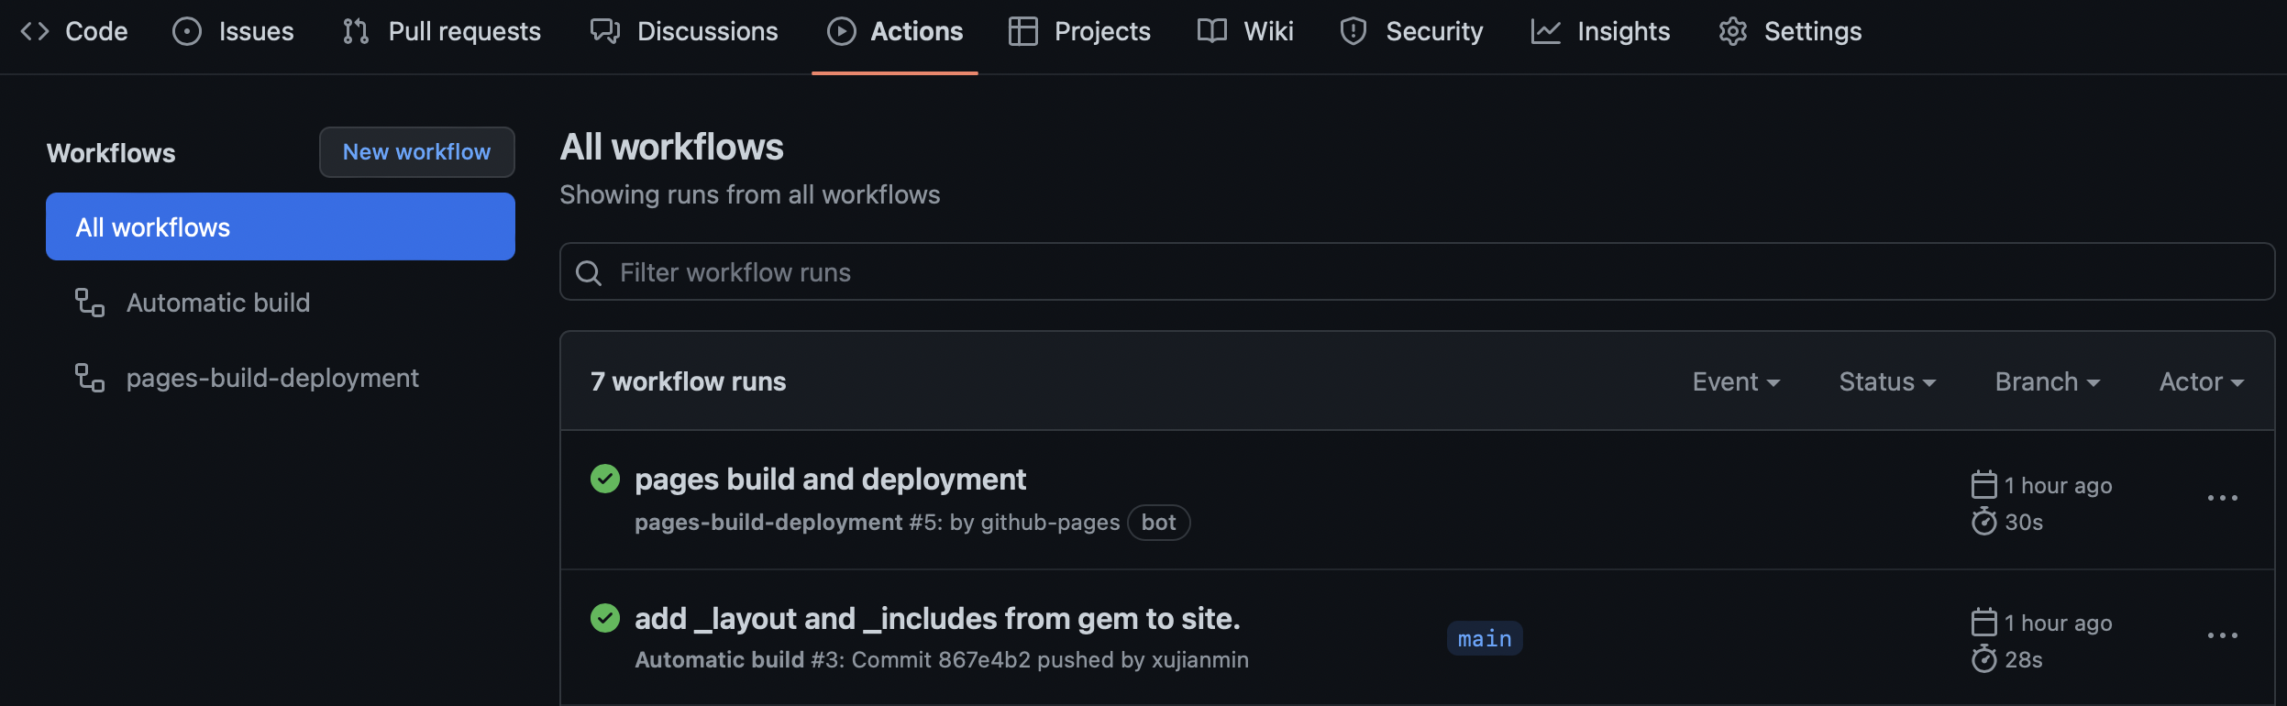Click success checkmark of add _layout run
The height and width of the screenshot is (706, 2287).
tap(605, 618)
